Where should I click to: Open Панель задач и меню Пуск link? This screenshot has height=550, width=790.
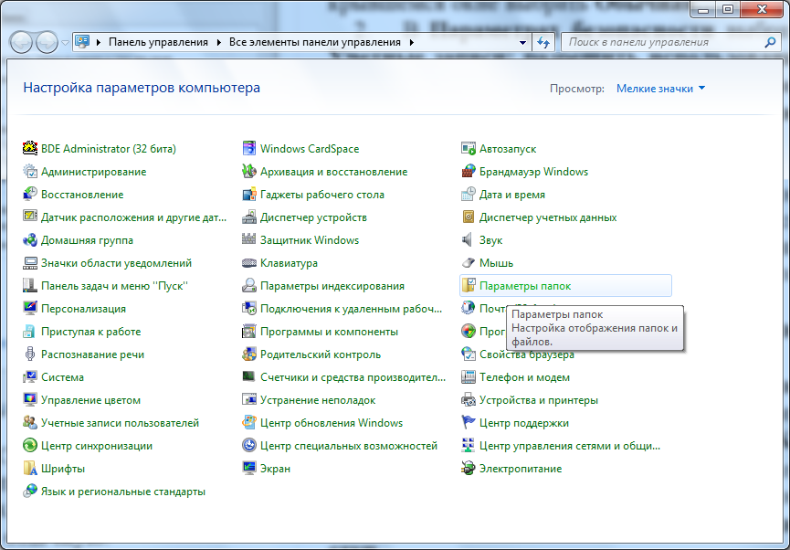(114, 286)
